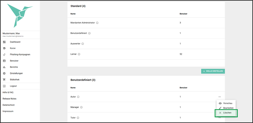Click the Benutzer person icon
The height and width of the screenshot is (123, 253).
[x=4, y=61]
